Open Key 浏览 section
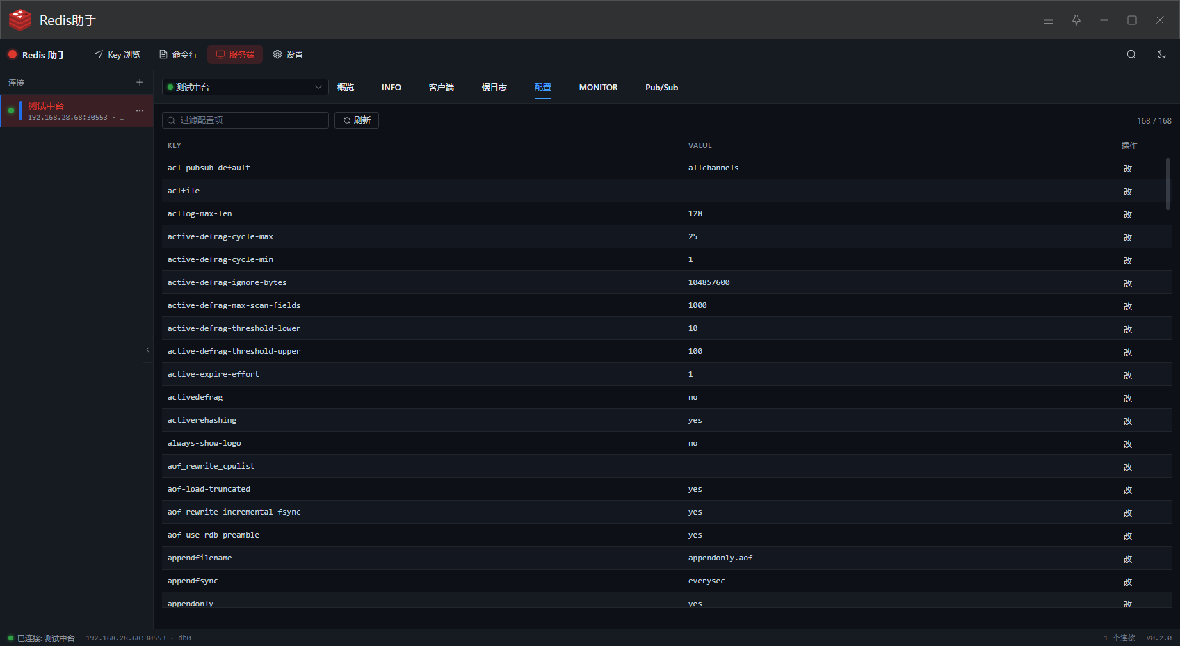 click(x=118, y=54)
